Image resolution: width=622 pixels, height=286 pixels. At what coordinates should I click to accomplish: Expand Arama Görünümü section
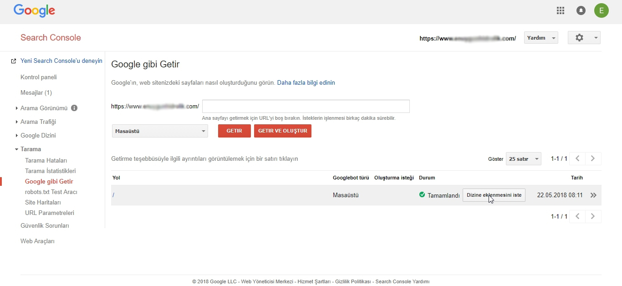click(x=44, y=108)
